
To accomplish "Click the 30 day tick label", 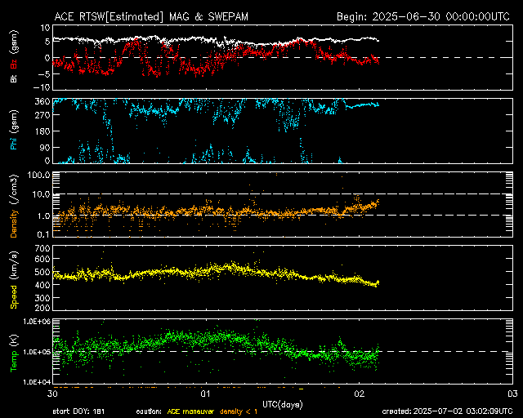I will [x=52, y=394].
